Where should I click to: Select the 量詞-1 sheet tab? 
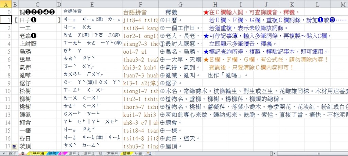pyautogui.click(x=74, y=154)
